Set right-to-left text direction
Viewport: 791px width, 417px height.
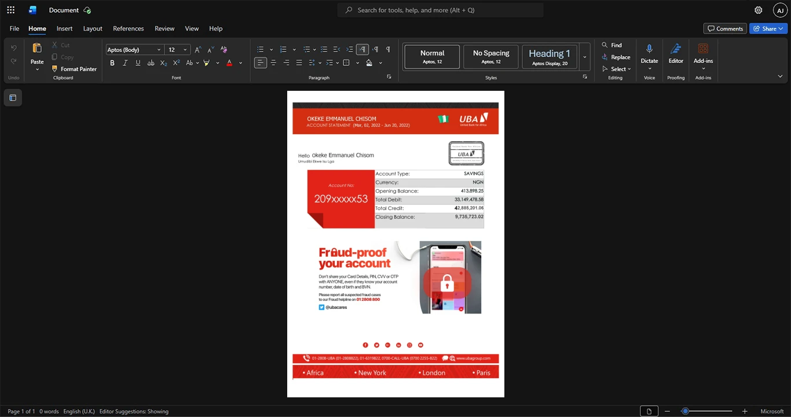pos(375,50)
